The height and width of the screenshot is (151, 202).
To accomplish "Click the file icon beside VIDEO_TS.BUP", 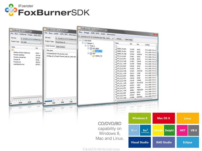I will click(x=116, y=49).
